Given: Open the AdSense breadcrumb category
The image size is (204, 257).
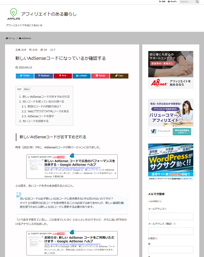Looking at the screenshot, I should [25, 38].
